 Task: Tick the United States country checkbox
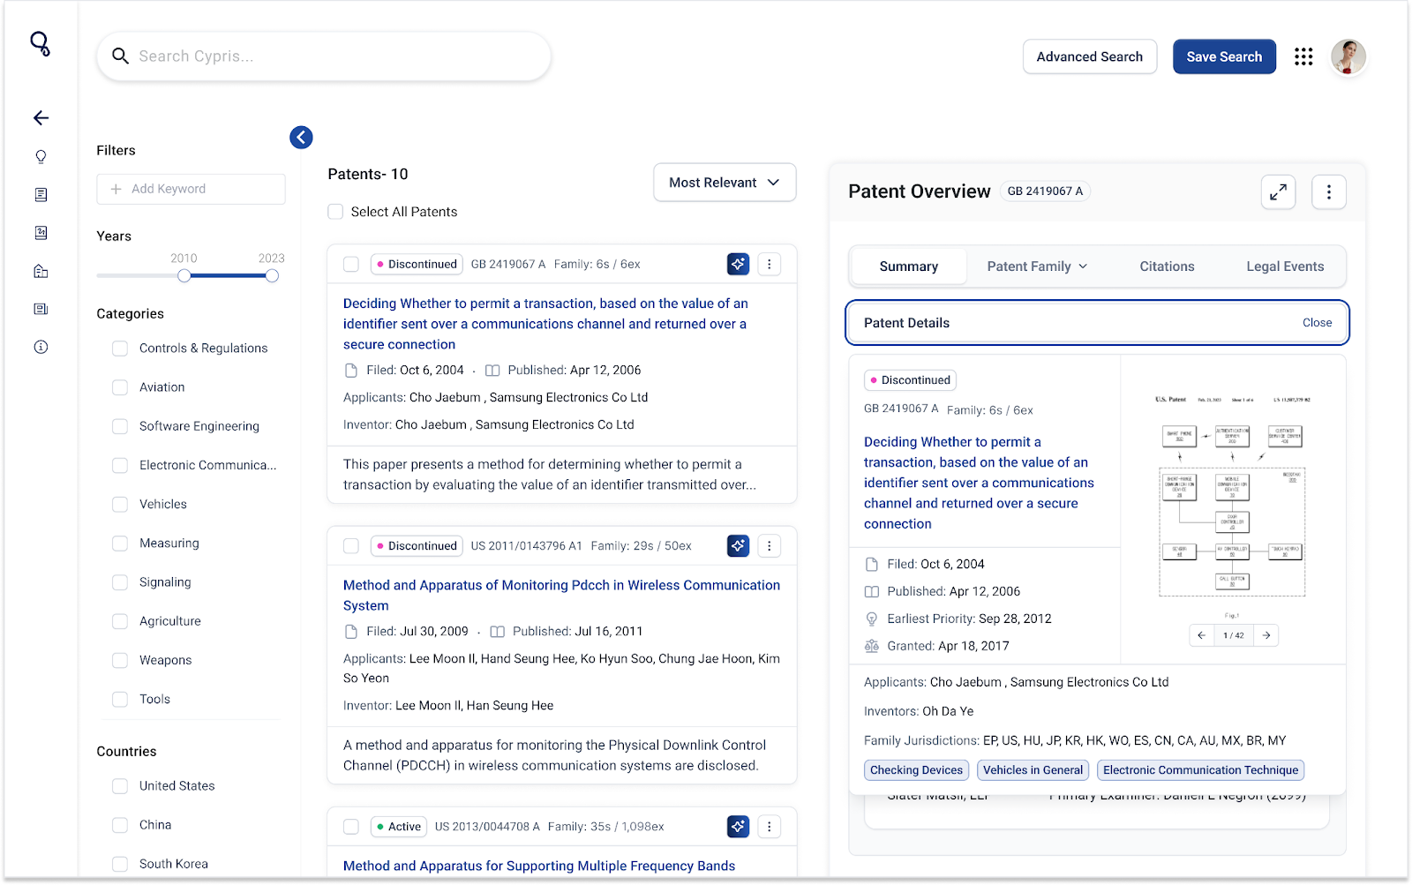[120, 786]
